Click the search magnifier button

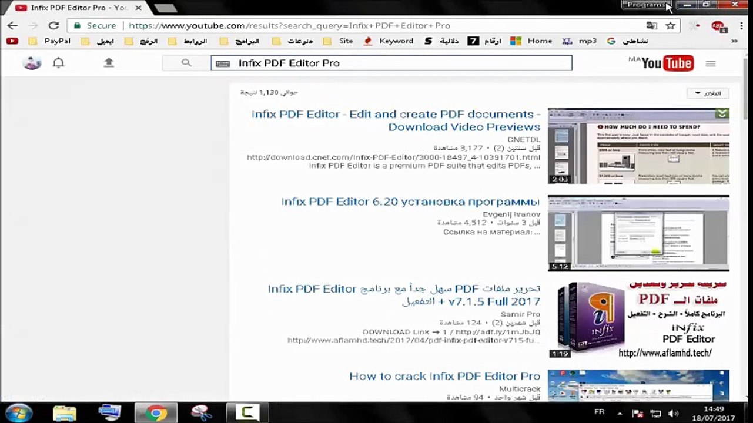(x=186, y=63)
